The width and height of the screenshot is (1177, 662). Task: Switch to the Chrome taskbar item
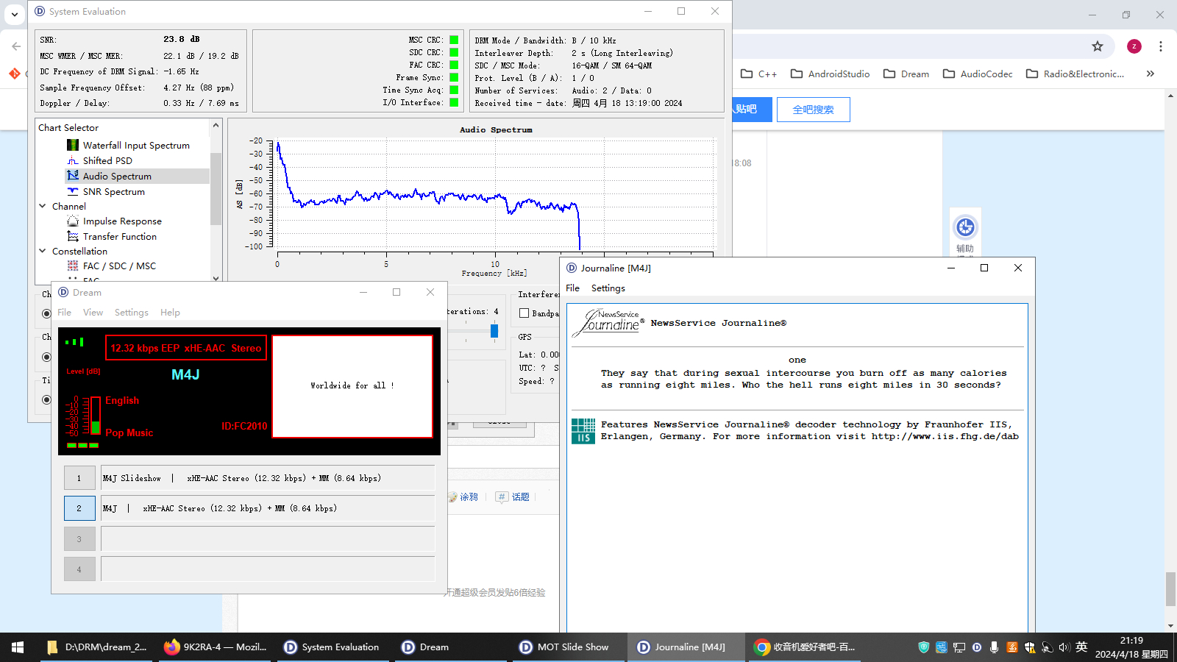(804, 647)
